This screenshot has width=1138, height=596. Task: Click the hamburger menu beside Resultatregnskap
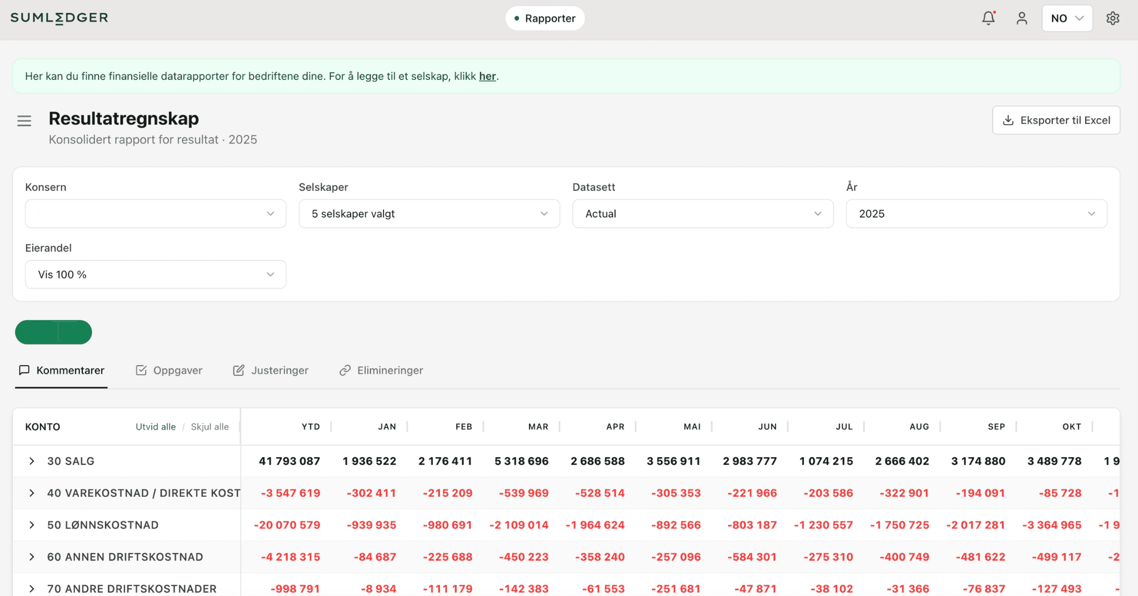tap(24, 120)
